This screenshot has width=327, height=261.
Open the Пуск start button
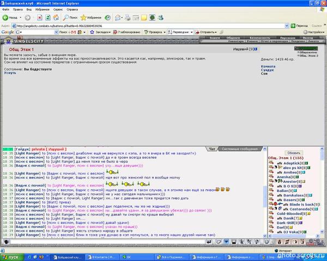click(11, 257)
